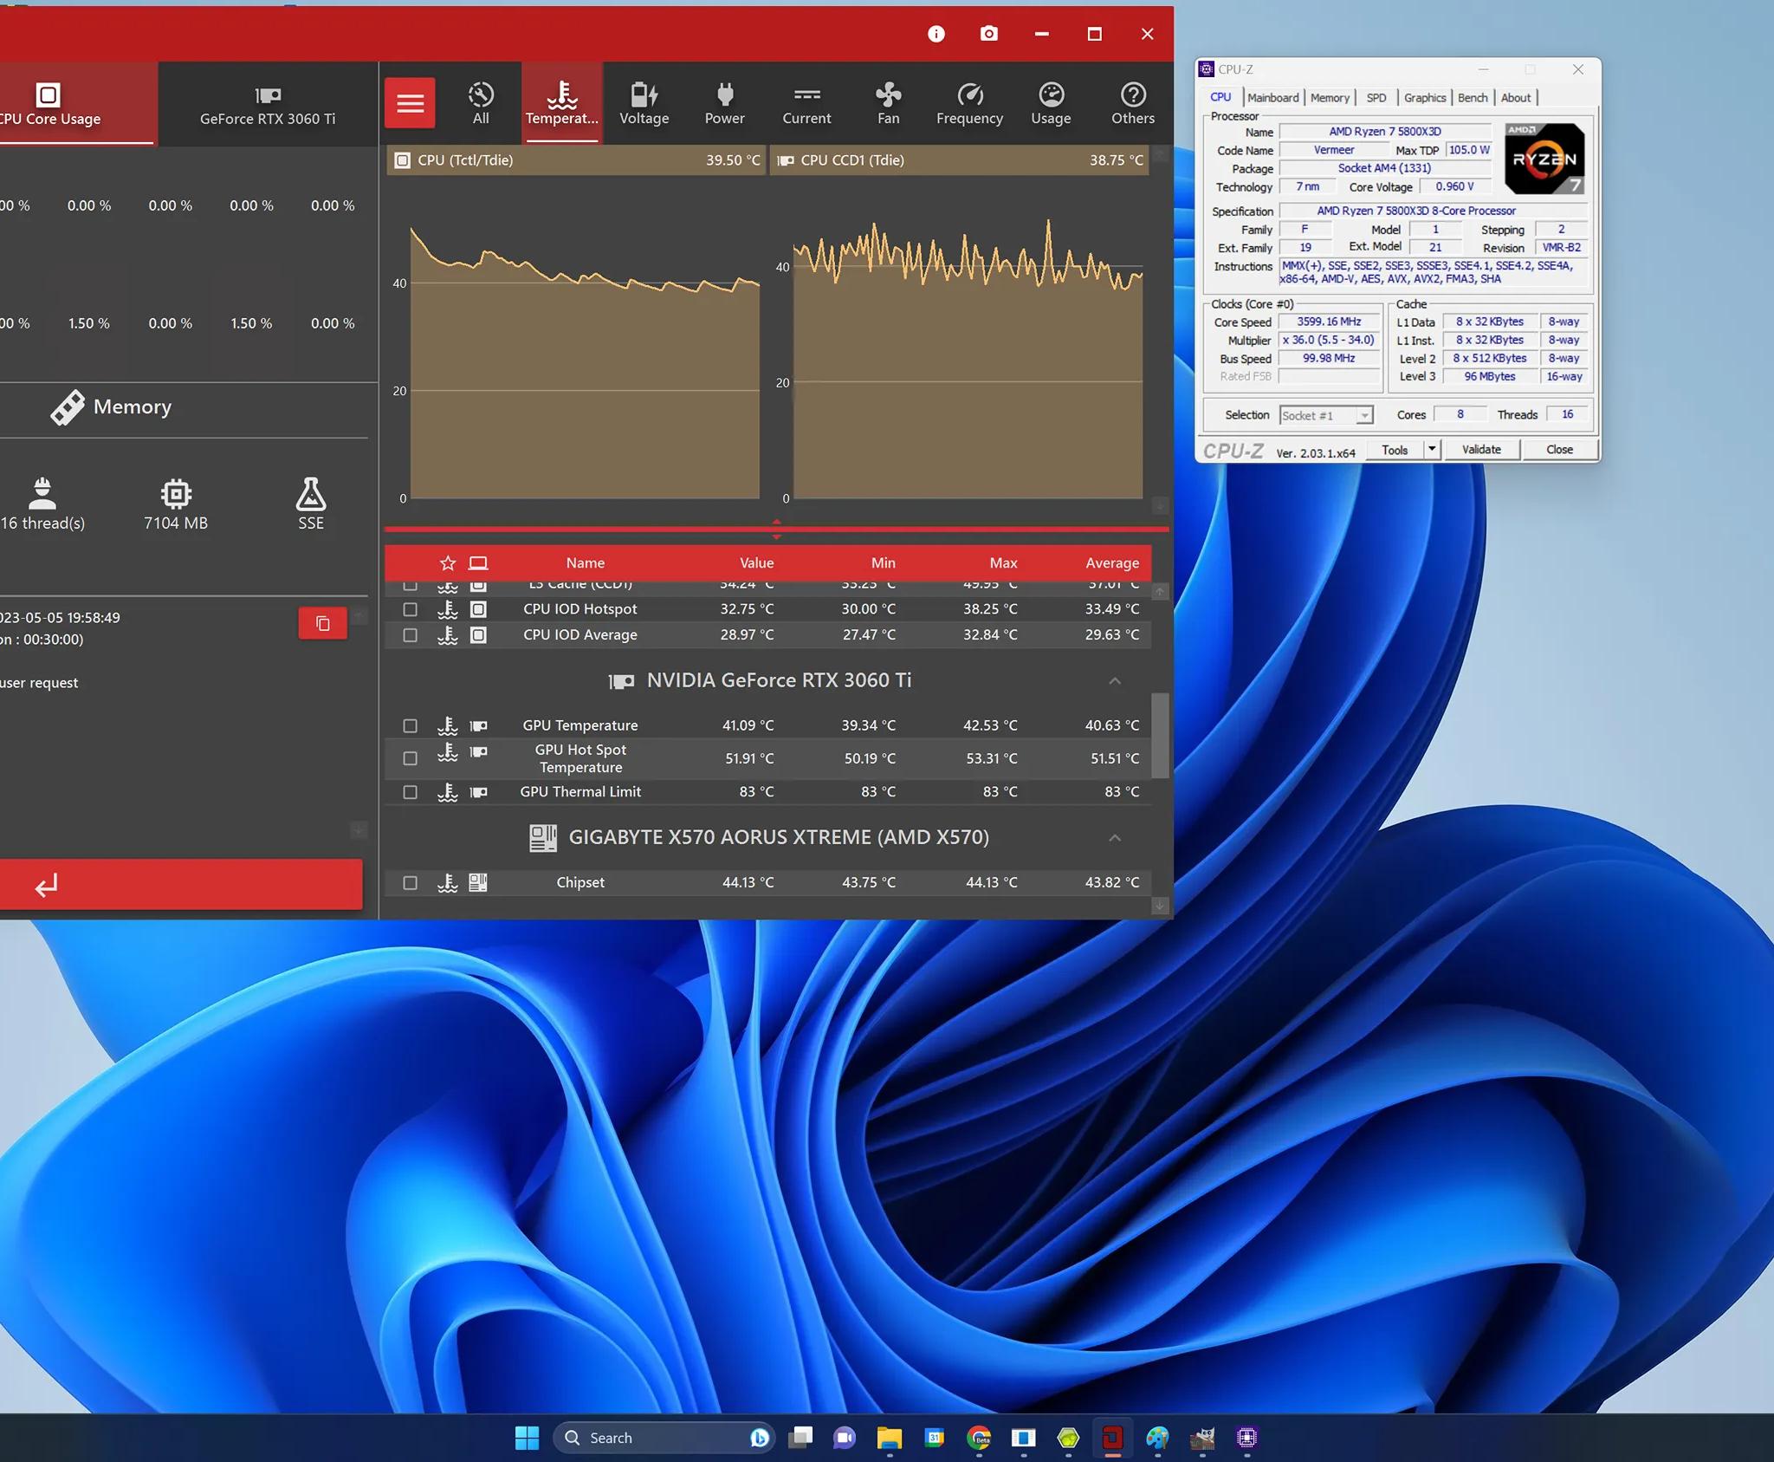Take a screenshot with the camera icon
This screenshot has height=1462, width=1774.
(x=989, y=34)
